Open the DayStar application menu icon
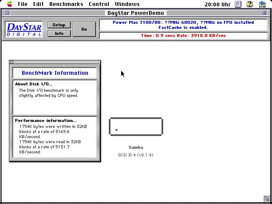 tap(262, 4)
